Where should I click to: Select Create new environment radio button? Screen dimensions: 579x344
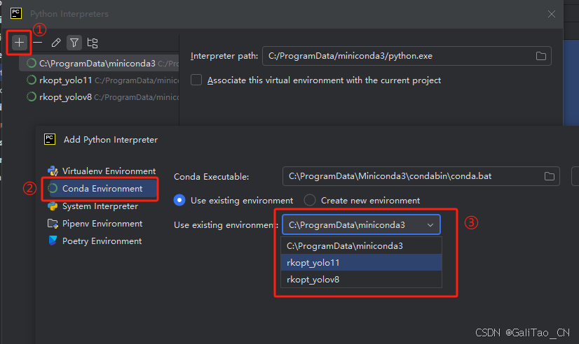(310, 201)
